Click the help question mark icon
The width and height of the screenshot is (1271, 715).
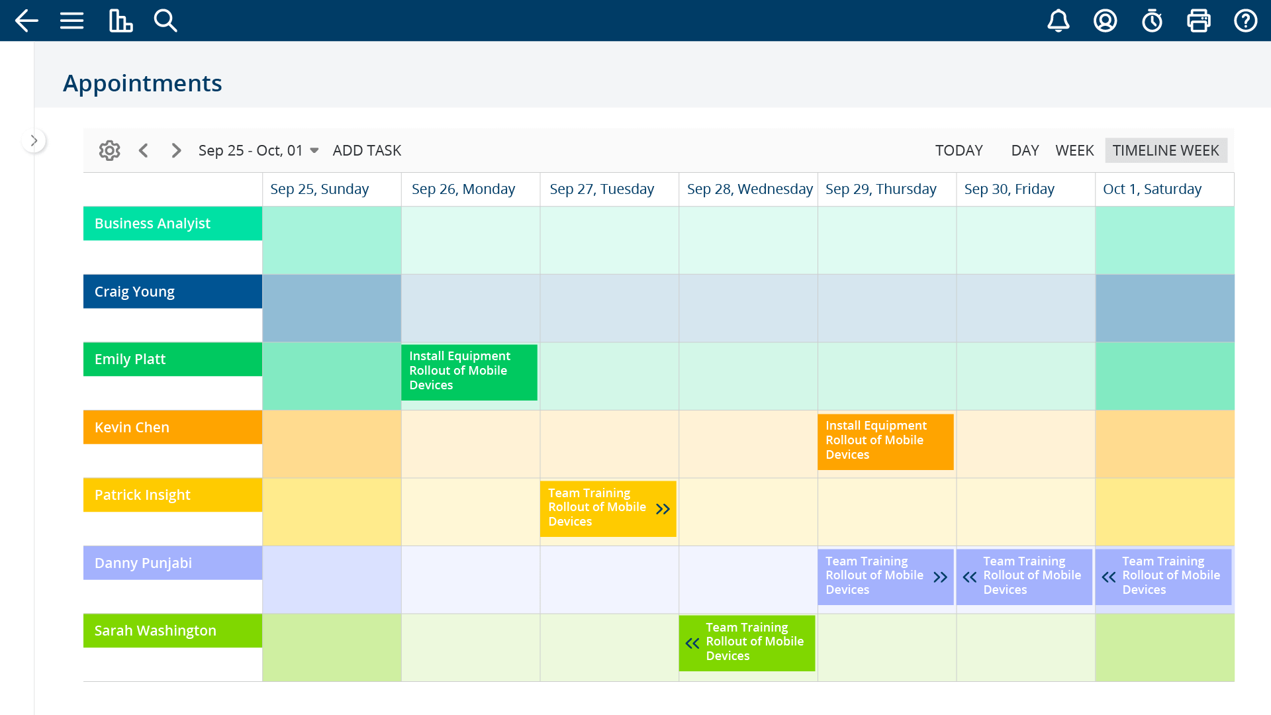tap(1246, 20)
